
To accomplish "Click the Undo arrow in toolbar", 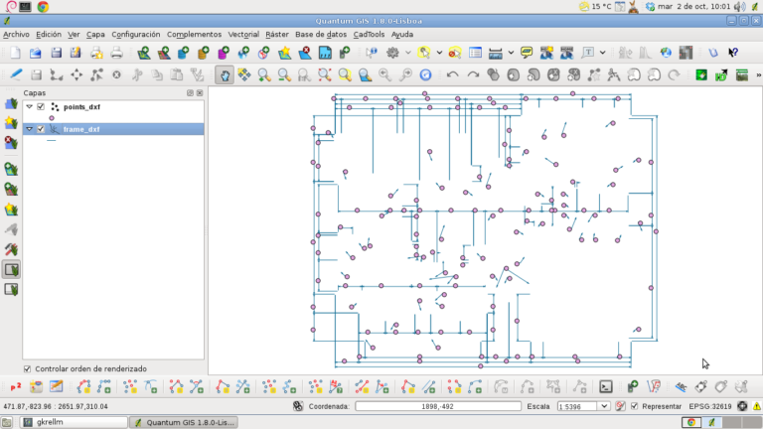I will [453, 74].
